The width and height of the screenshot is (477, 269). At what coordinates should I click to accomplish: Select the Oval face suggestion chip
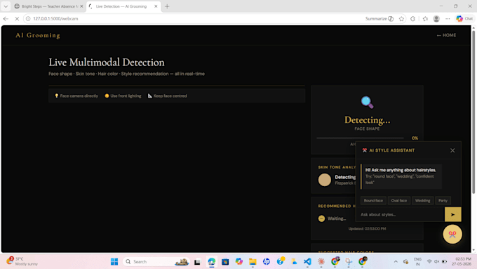(x=399, y=200)
